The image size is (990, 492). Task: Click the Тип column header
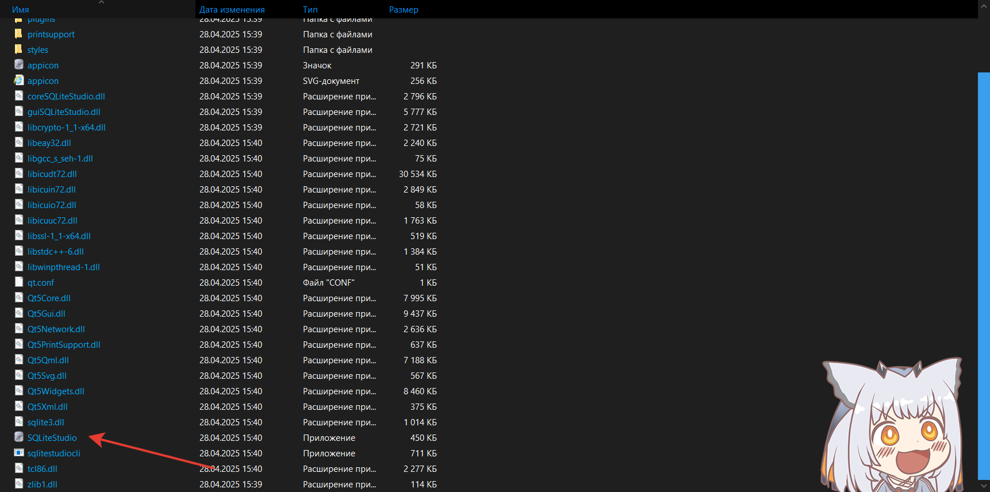(x=310, y=10)
